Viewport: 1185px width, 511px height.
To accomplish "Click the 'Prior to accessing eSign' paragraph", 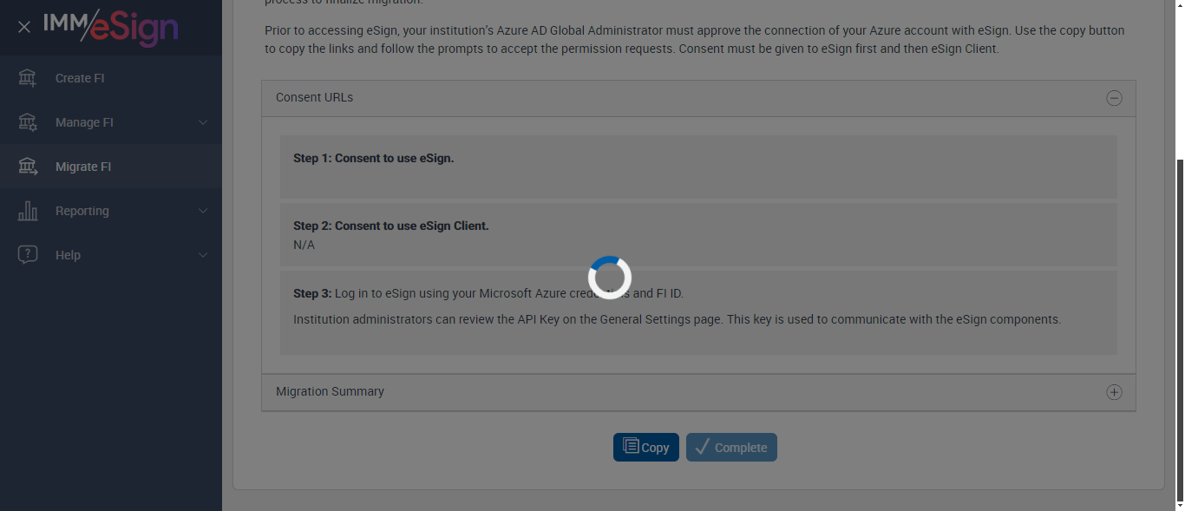I will tap(695, 40).
